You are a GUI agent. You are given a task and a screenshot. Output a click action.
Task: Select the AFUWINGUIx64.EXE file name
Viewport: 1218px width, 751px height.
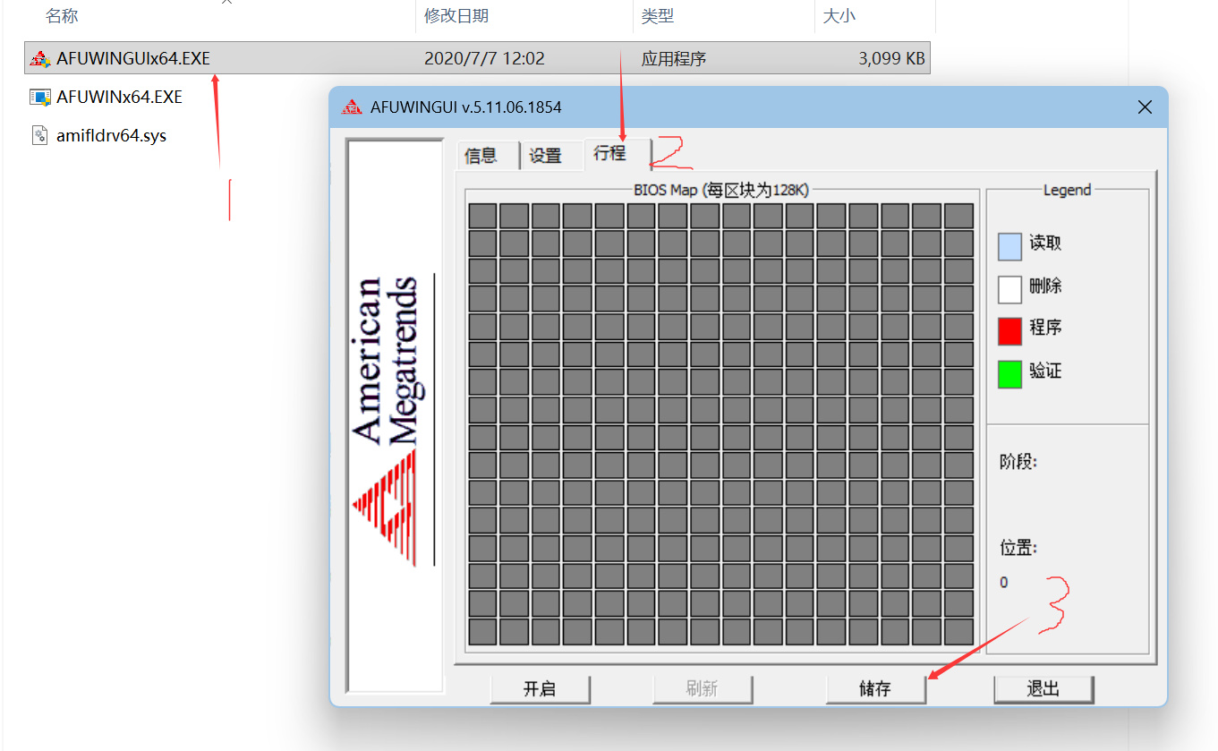[x=133, y=59]
